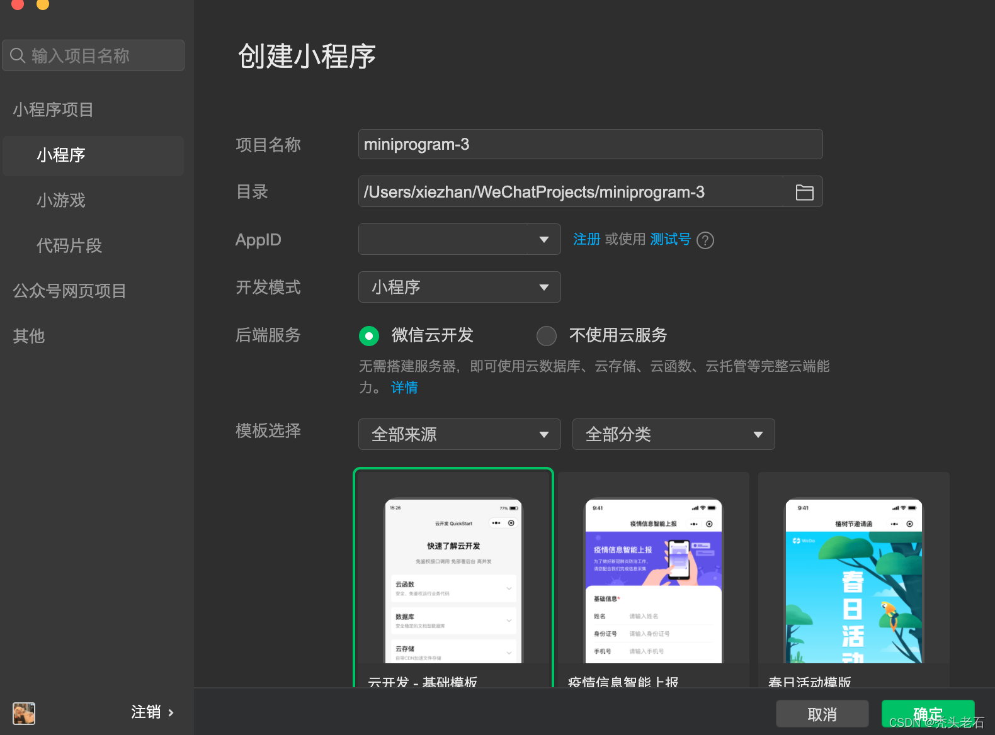Click 注销 to log out

152,712
